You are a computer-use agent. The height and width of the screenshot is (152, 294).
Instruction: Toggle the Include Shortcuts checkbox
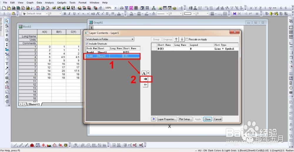point(87,44)
